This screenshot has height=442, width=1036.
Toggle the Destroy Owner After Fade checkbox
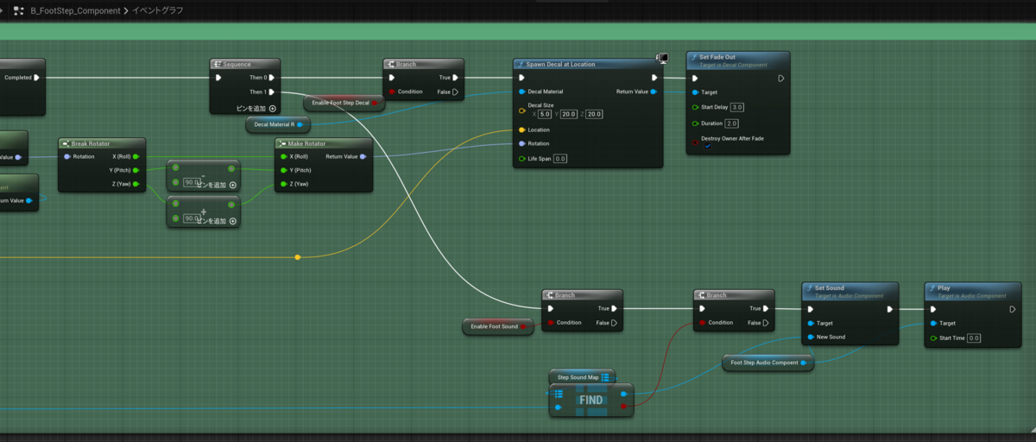tap(708, 146)
